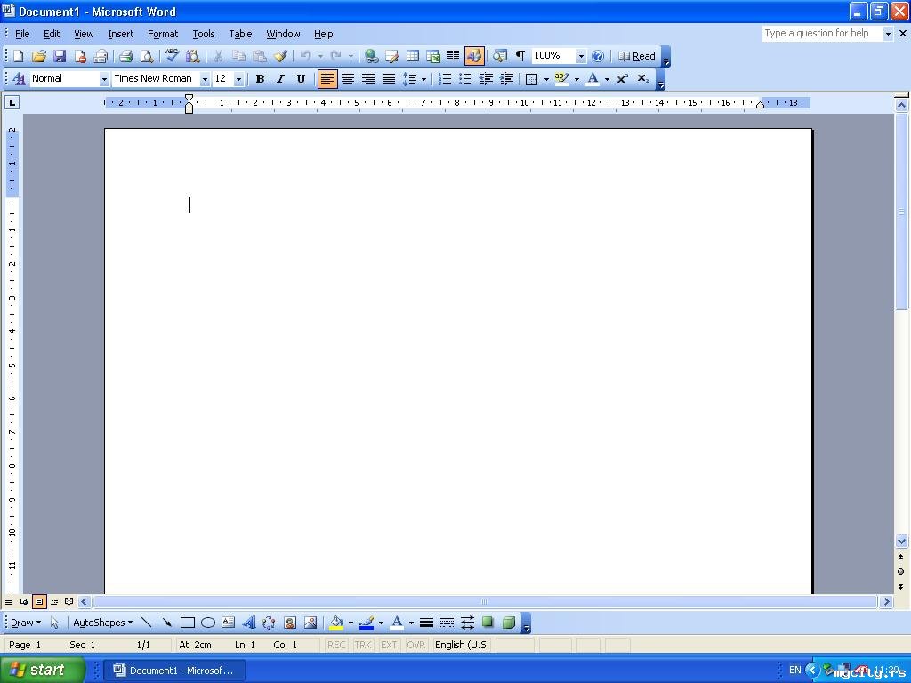The image size is (911, 683).
Task: Apply subscript formatting
Action: click(x=642, y=79)
